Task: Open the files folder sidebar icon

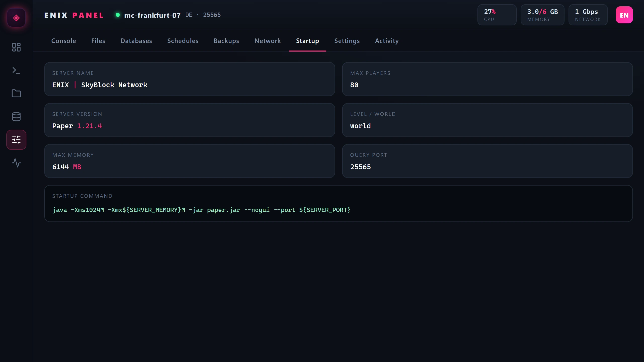Action: click(16, 94)
